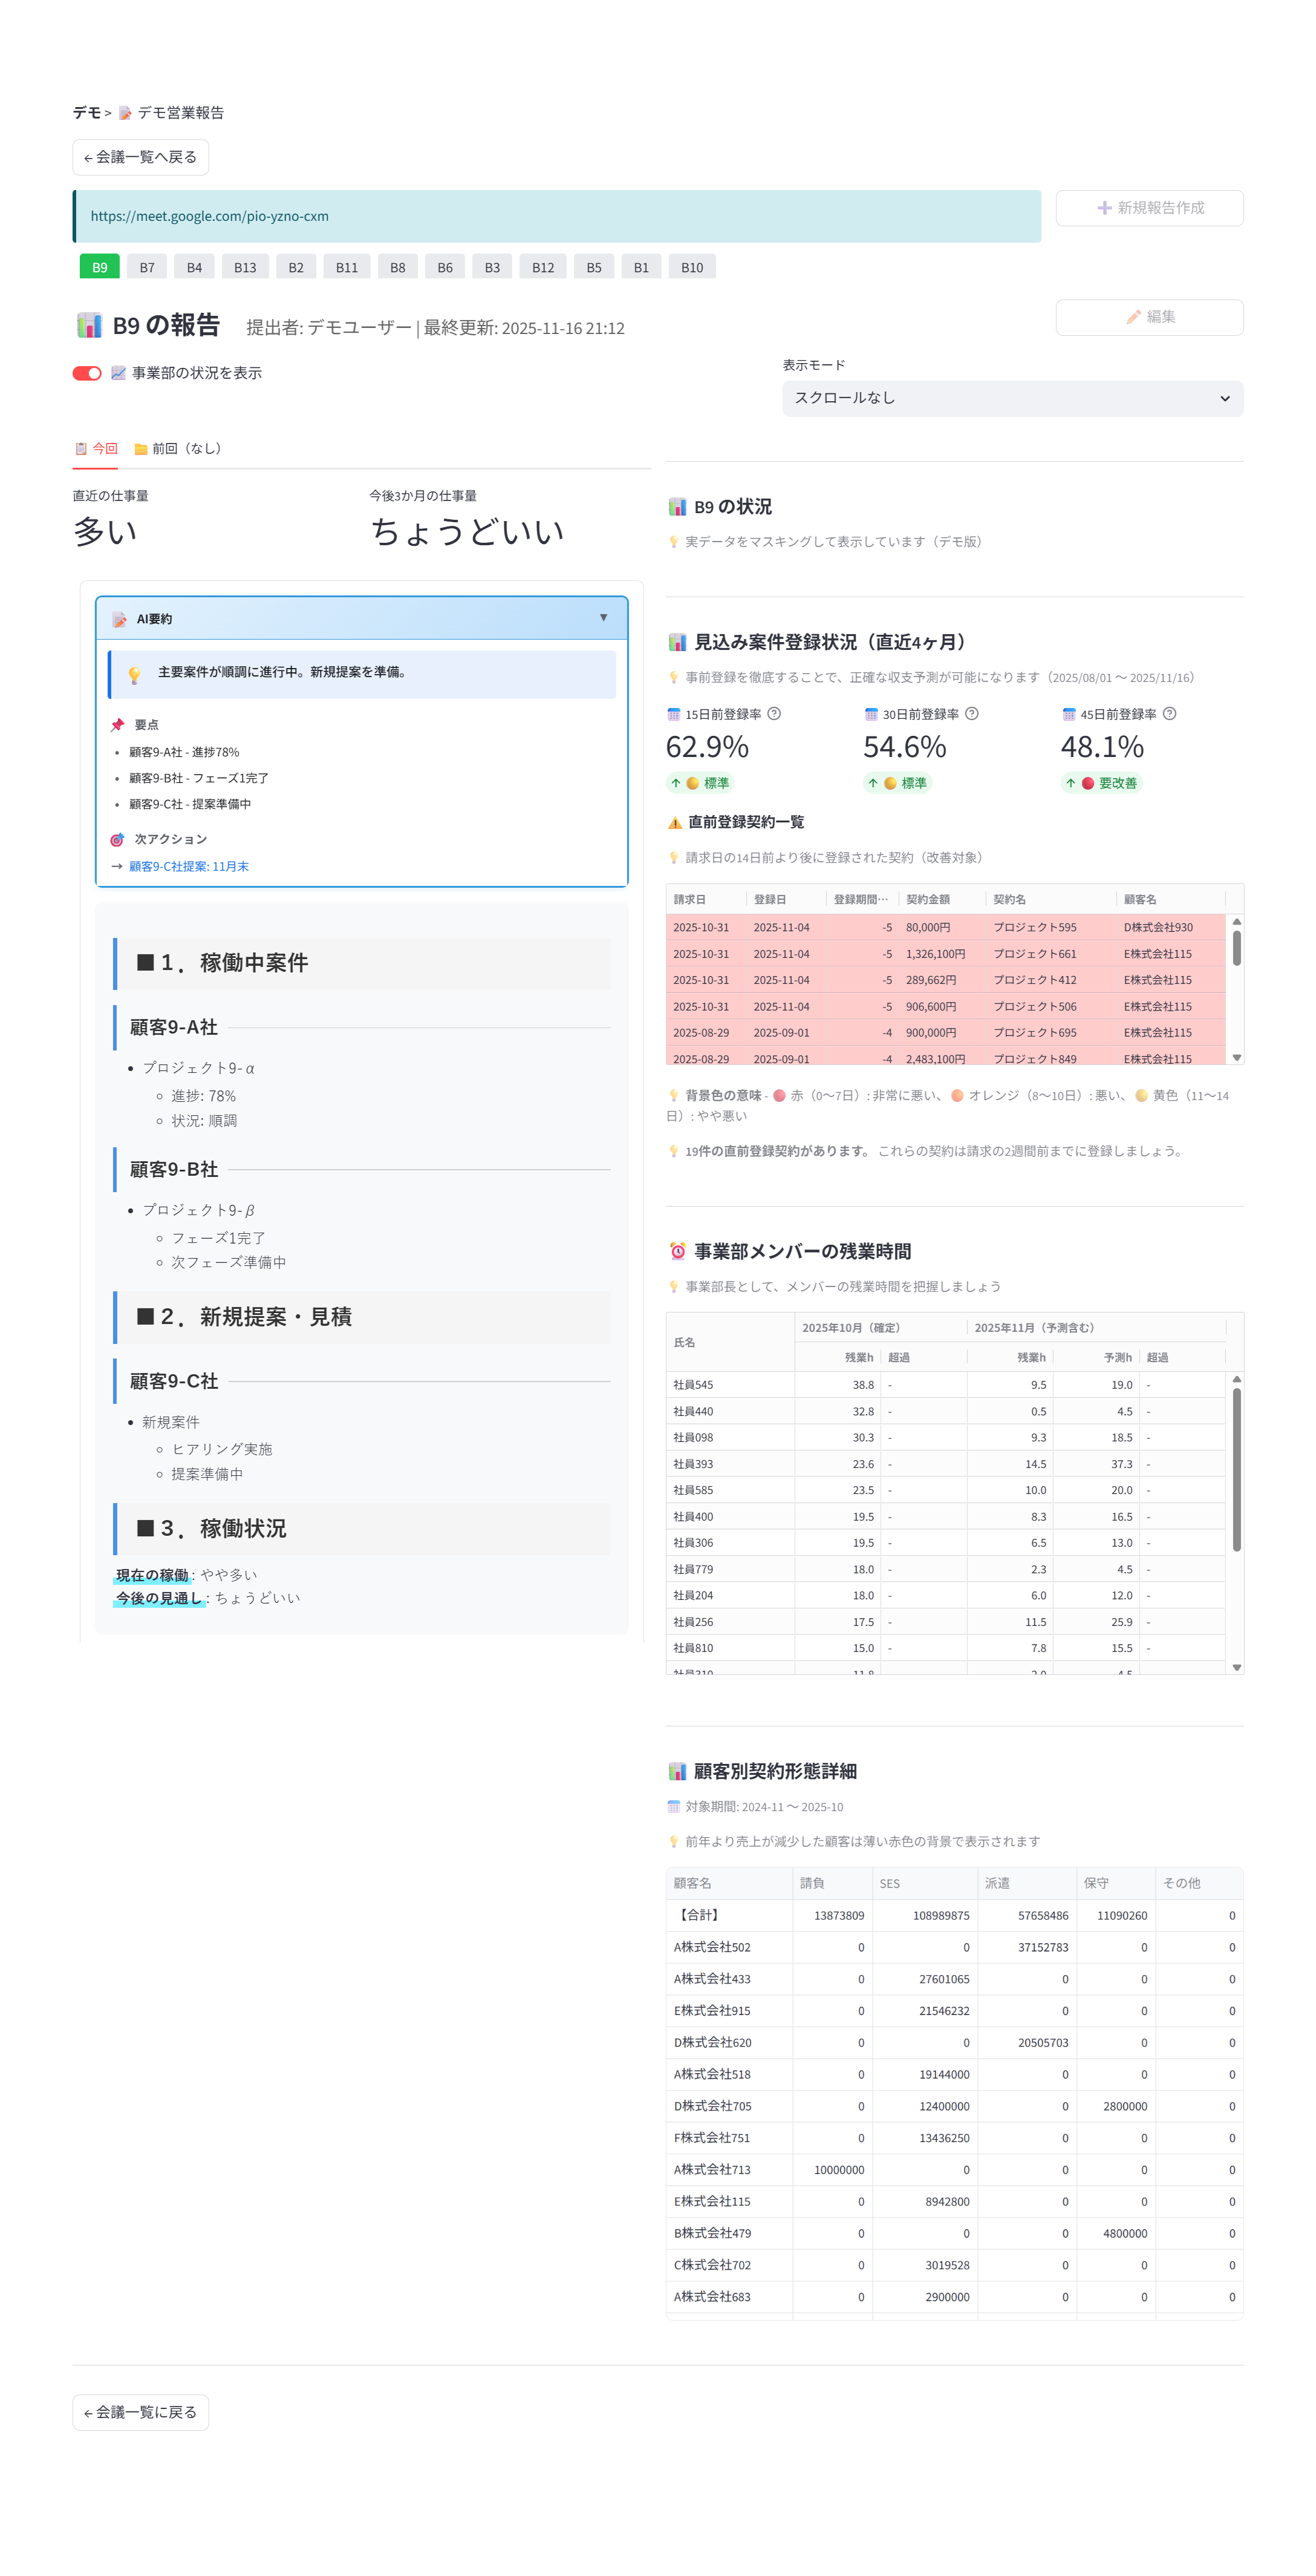The width and height of the screenshot is (1316, 2576).
Task: Click the help icon next to 45日前登録率
Action: click(1170, 714)
